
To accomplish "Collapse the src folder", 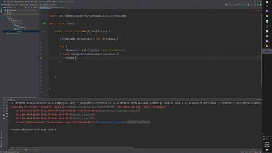I will click(6, 17).
